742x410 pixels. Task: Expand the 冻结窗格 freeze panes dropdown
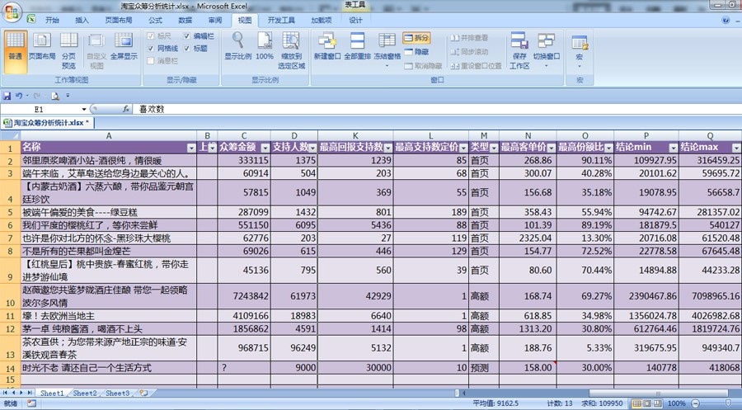tap(387, 66)
